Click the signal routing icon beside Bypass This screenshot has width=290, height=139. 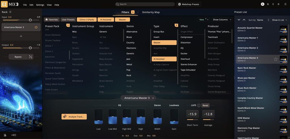coord(31,57)
